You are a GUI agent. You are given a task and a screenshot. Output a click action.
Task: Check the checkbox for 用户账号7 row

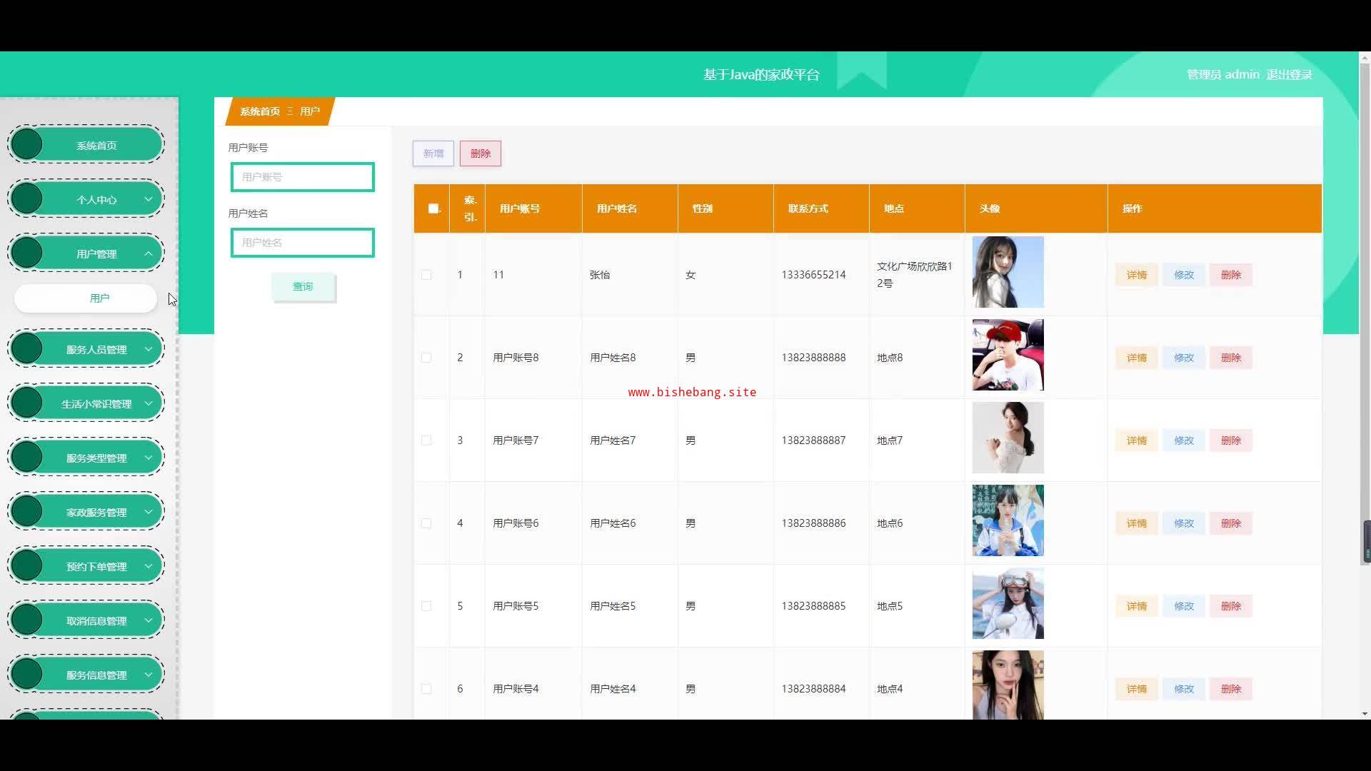[x=426, y=440]
